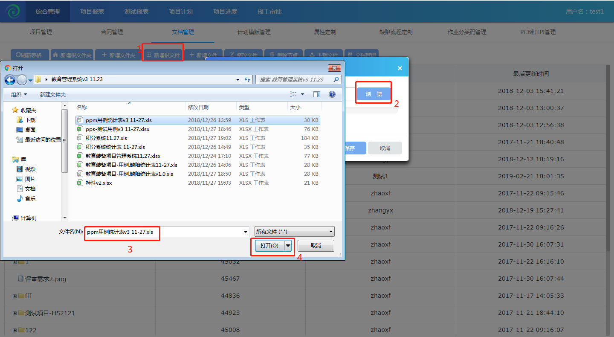614x337 pixels.
Task: Close the upload popup with X
Action: click(400, 68)
